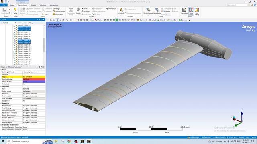
Task: Insert a Section Plane
Action: tap(59, 12)
